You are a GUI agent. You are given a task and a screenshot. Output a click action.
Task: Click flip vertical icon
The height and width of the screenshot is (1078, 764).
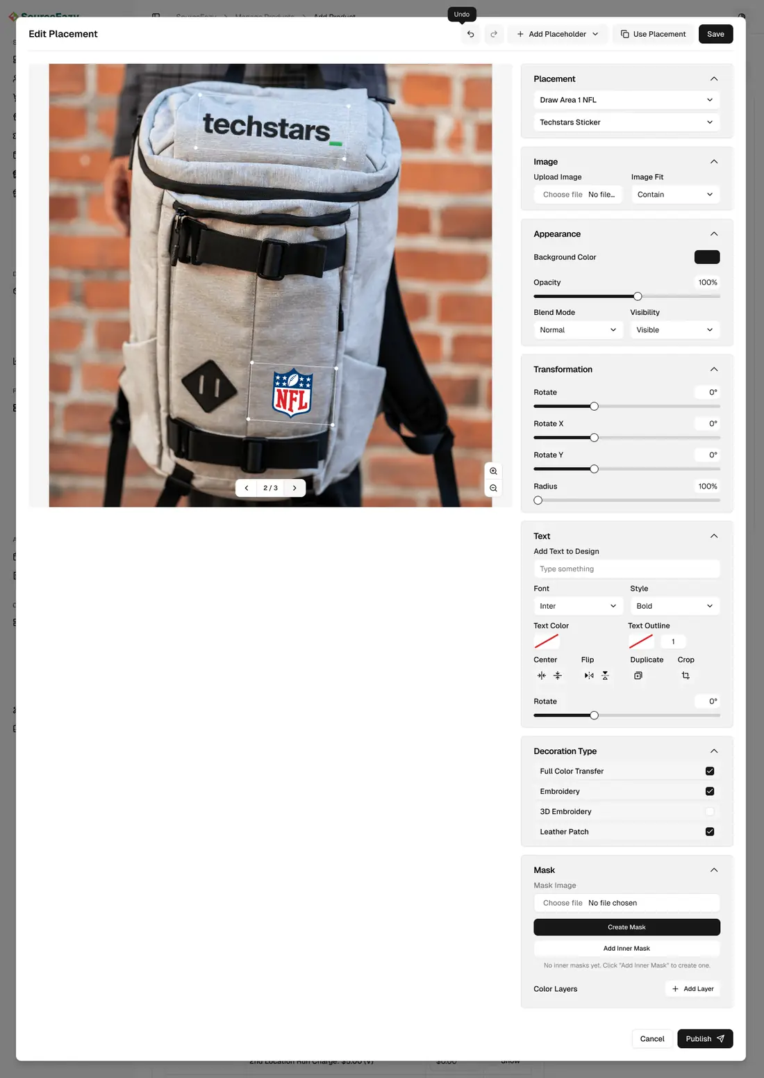[x=605, y=676]
